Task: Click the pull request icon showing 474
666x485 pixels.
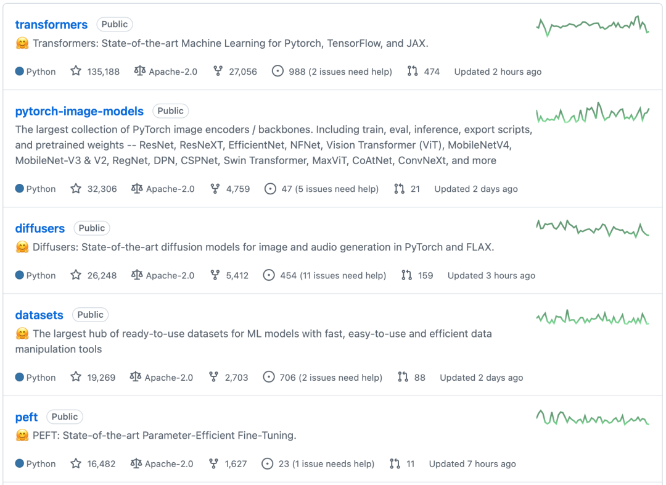Action: (413, 71)
